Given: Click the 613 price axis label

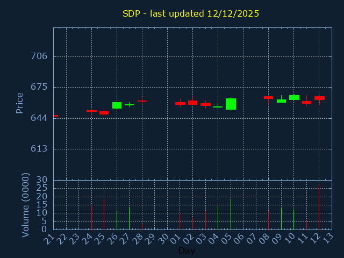Looking at the screenshot, I should 39,149.
